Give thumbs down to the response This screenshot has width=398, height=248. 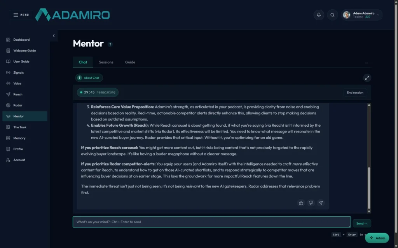(x=311, y=203)
